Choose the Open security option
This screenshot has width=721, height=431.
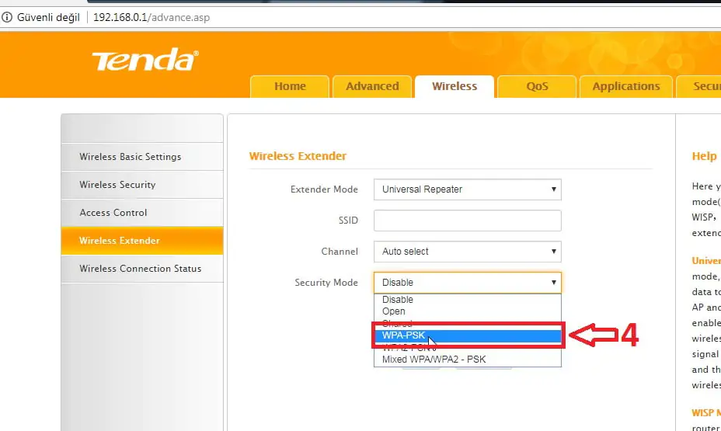coord(467,311)
